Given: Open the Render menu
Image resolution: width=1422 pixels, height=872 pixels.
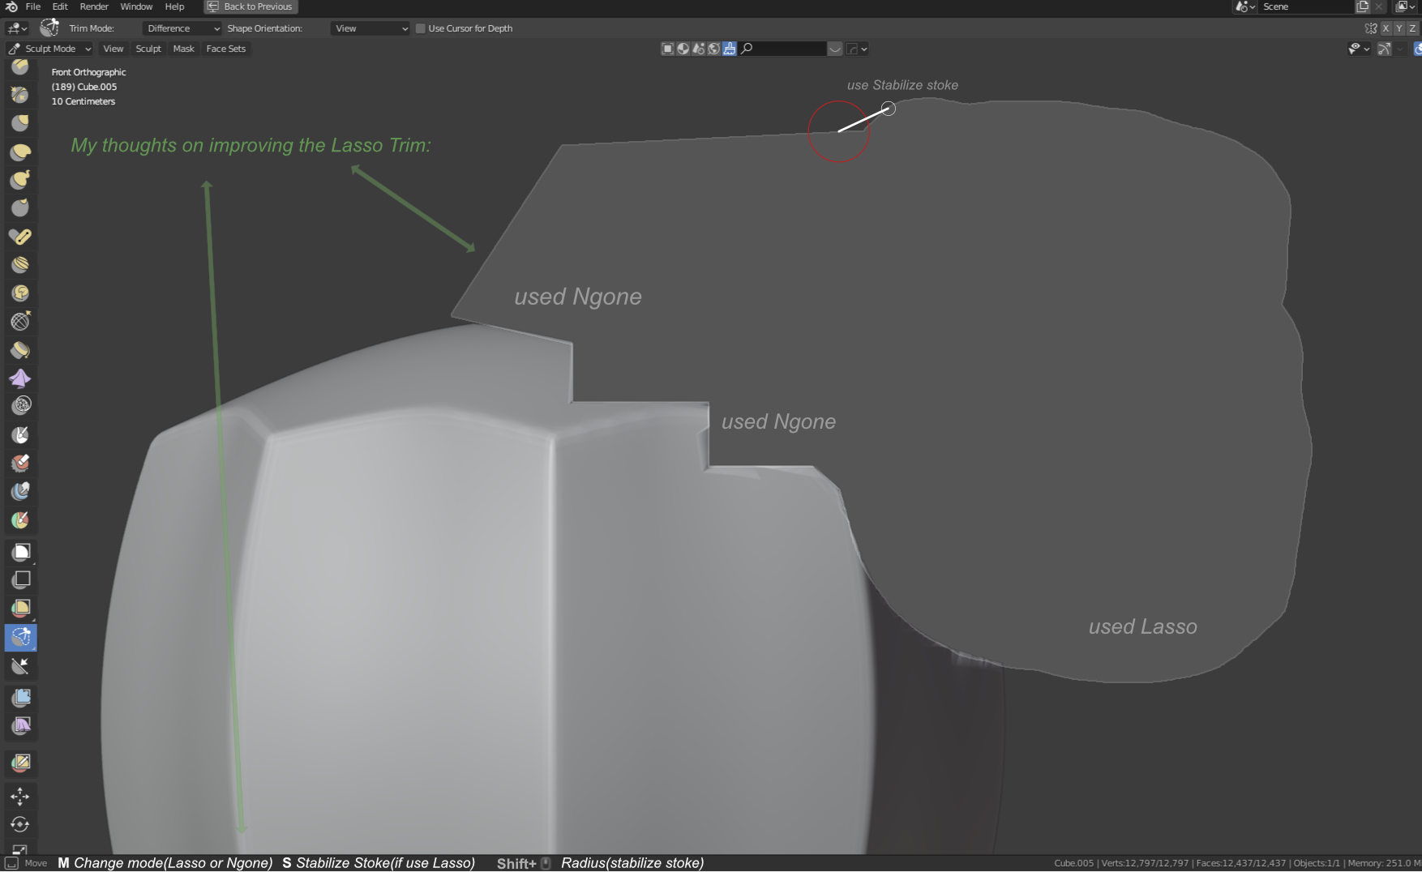Looking at the screenshot, I should [x=94, y=6].
